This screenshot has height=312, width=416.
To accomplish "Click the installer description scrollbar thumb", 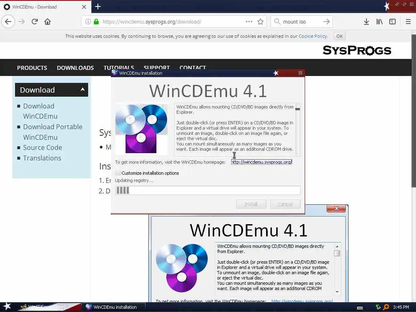I will pos(297,109).
